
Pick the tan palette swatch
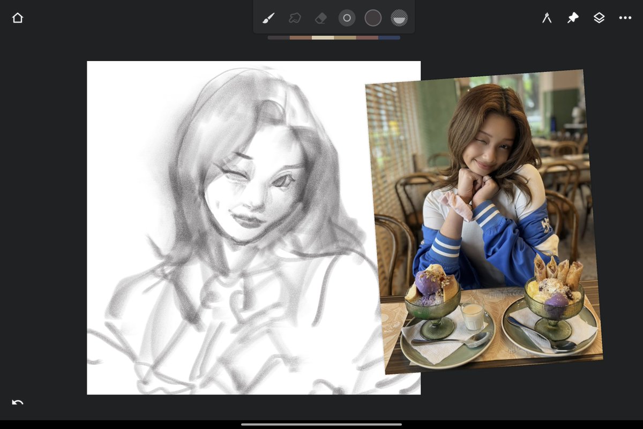345,37
